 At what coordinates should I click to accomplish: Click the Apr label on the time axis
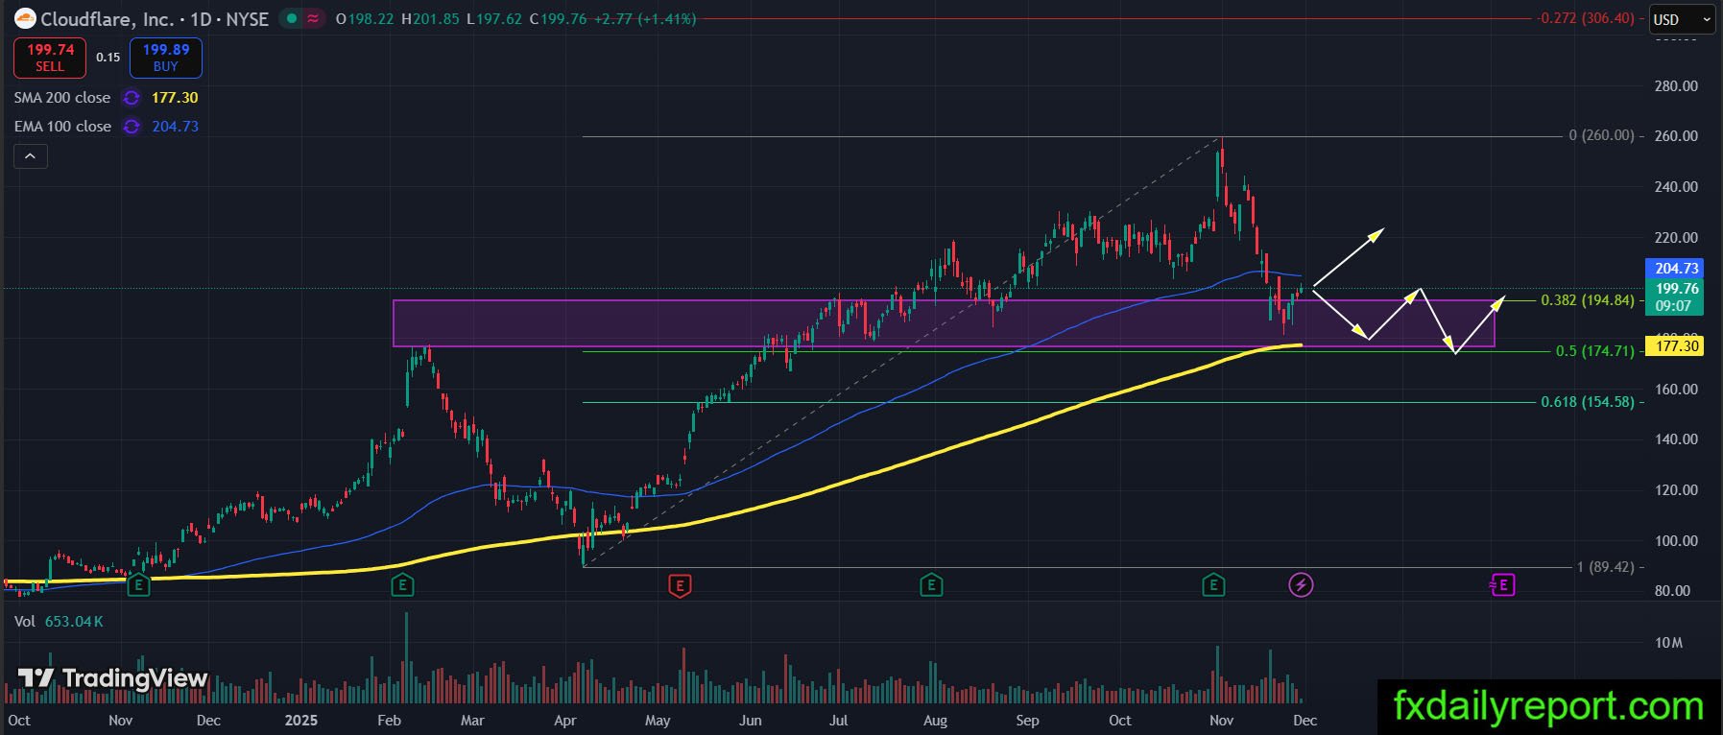click(565, 721)
